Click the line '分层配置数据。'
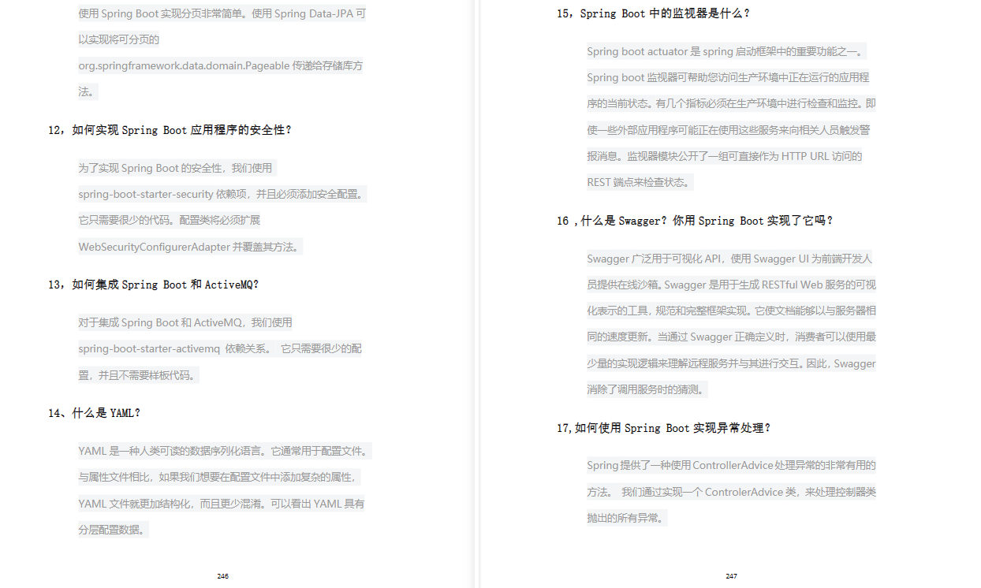Viewport: 981px width, 588px height. click(114, 530)
